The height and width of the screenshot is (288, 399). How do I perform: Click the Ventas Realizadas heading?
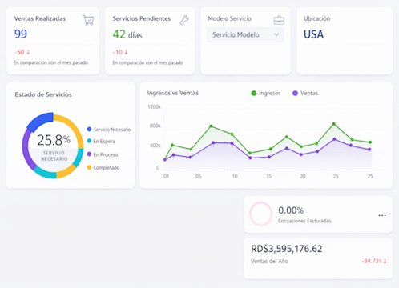(40, 18)
